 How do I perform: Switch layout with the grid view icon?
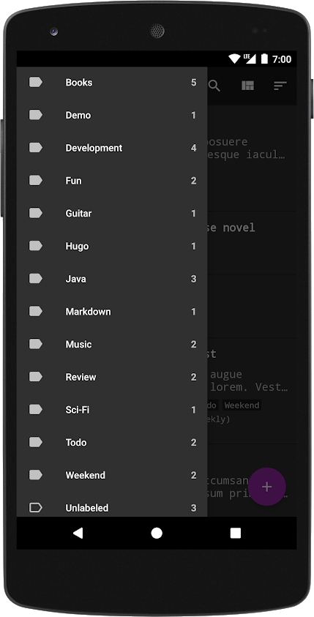[247, 86]
